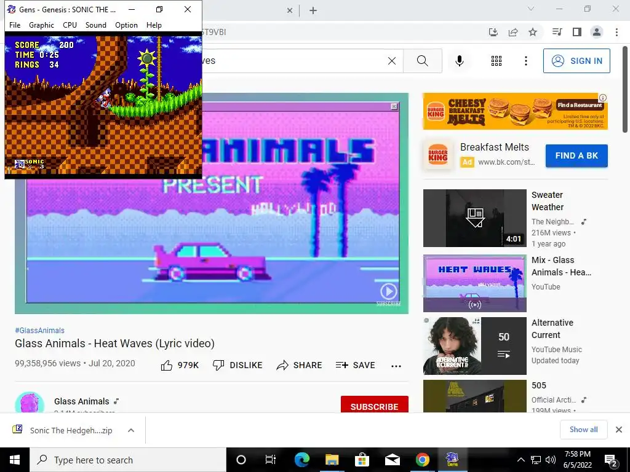Screen dimensions: 630x472
Task: Open the Sweater Weather video title
Action: point(548,201)
